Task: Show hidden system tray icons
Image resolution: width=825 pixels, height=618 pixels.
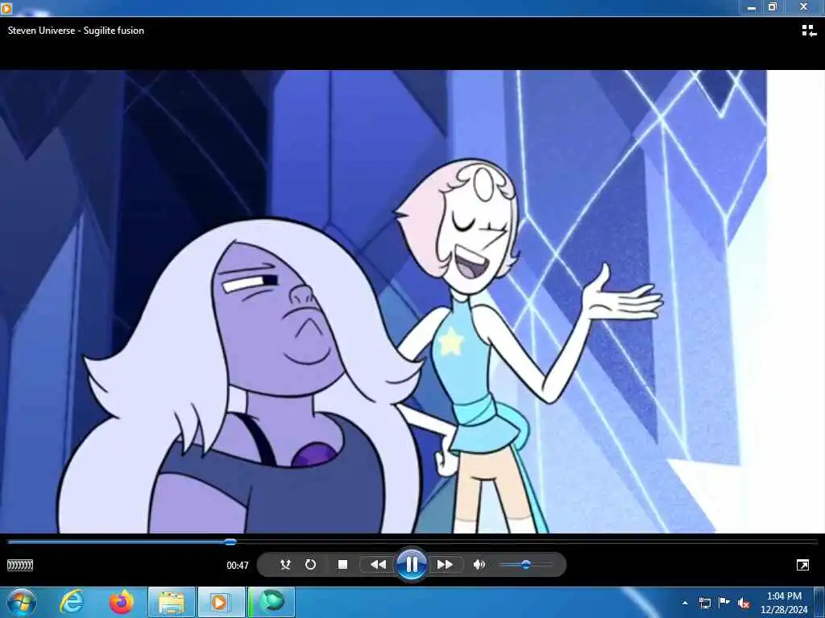Action: click(x=685, y=603)
